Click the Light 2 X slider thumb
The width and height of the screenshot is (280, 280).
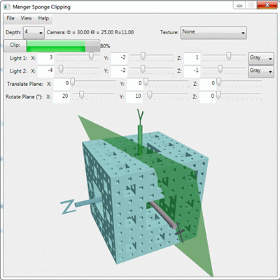[61, 69]
